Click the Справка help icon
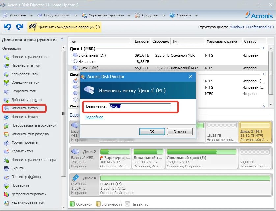Viewport: 276px width, 211px height. (172, 15)
